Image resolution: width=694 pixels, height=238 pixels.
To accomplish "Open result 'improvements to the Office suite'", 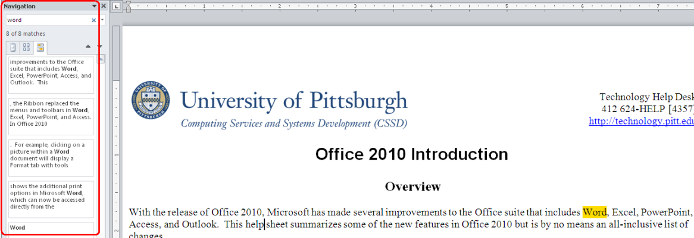I will click(x=51, y=75).
